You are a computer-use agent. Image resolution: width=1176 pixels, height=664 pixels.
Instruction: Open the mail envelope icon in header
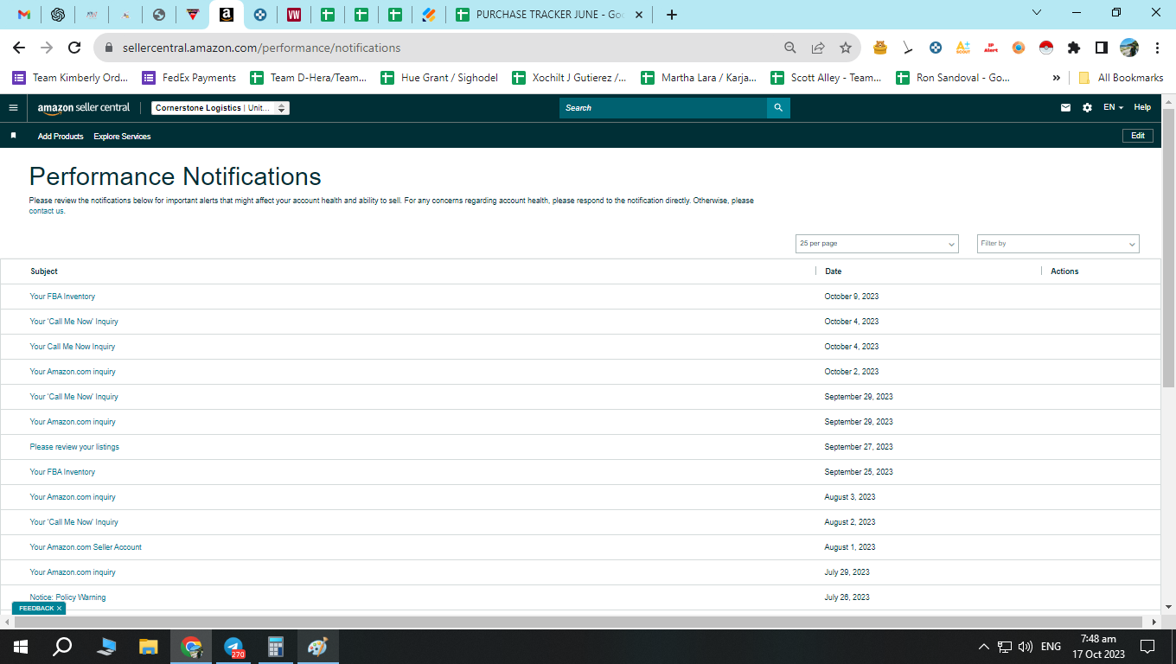(x=1066, y=108)
